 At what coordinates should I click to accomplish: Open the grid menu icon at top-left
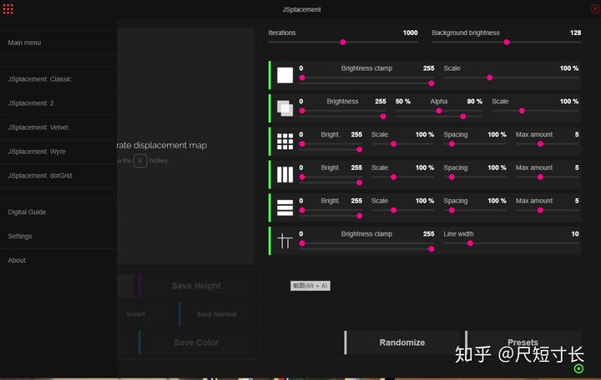coord(8,9)
